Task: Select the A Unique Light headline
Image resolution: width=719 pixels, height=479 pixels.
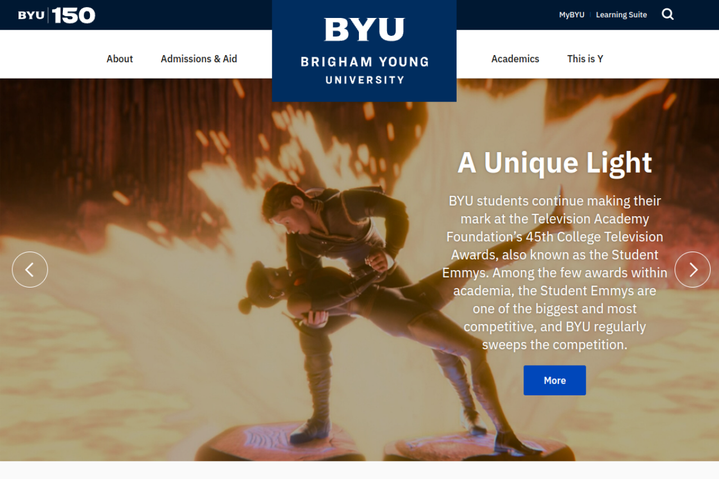Action: click(x=554, y=163)
